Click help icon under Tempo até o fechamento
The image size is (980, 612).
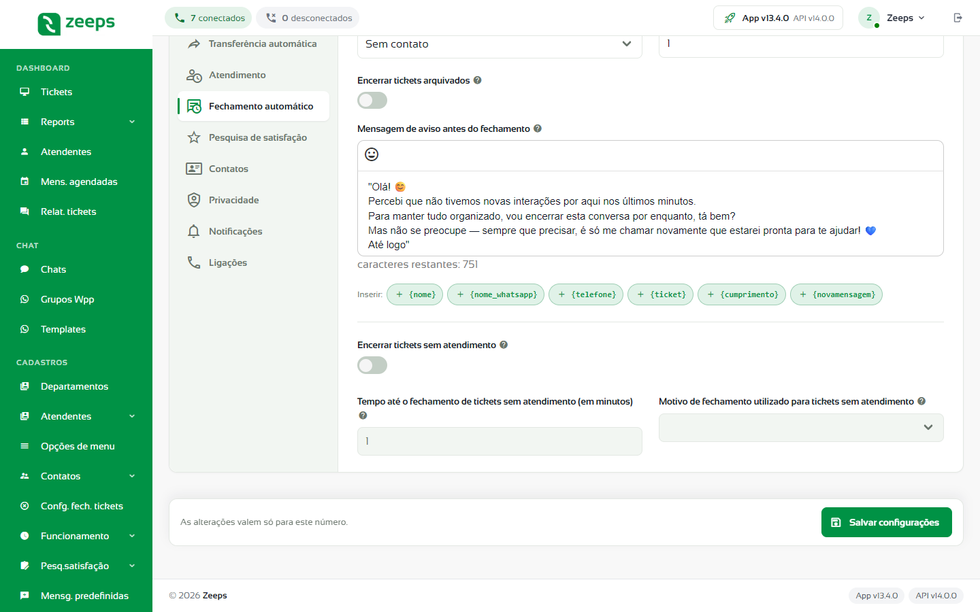(x=363, y=415)
